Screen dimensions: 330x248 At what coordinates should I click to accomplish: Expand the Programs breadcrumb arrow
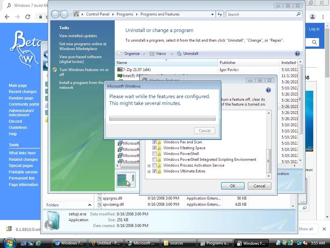tap(137, 14)
